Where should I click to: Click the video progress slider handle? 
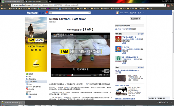pyautogui.click(x=72, y=75)
